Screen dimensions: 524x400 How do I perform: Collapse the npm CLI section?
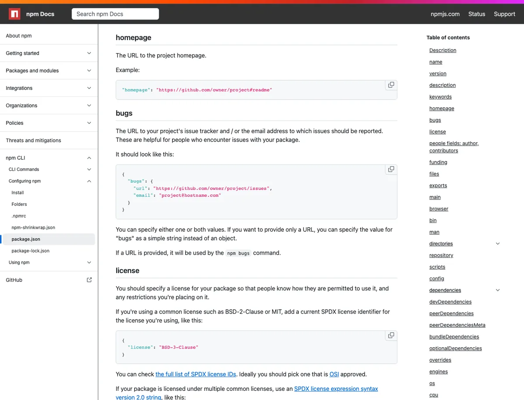point(89,158)
